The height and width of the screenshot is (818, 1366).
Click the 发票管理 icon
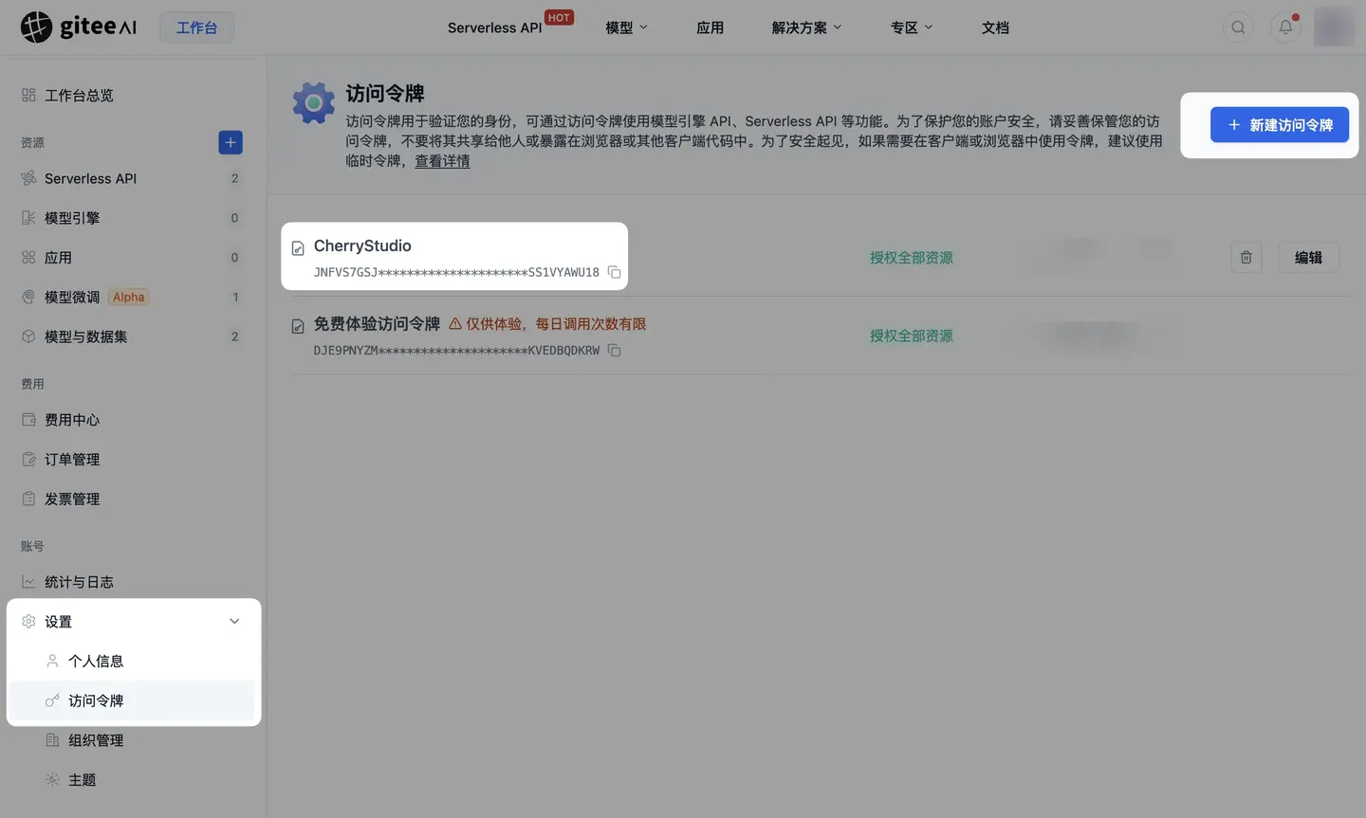pyautogui.click(x=28, y=499)
